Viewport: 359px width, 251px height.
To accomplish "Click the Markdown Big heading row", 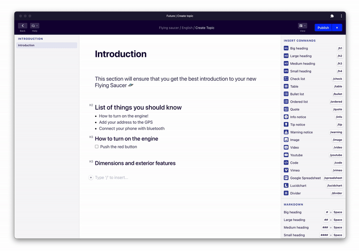I will point(313,212).
